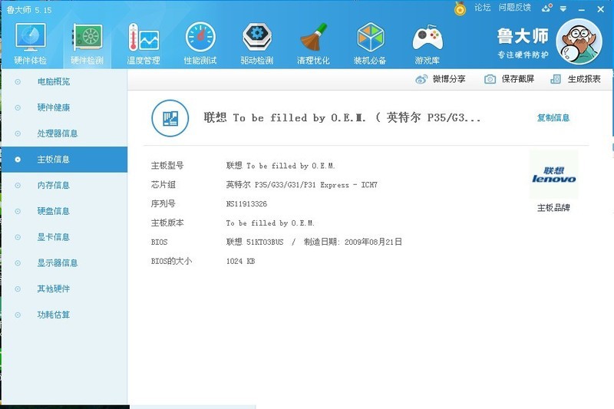The image size is (614, 409).
Task: Open 问题反馈 feedback link
Action: point(514,8)
